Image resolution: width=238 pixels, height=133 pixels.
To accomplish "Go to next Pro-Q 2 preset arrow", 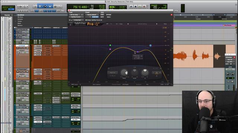I will coord(157,24).
